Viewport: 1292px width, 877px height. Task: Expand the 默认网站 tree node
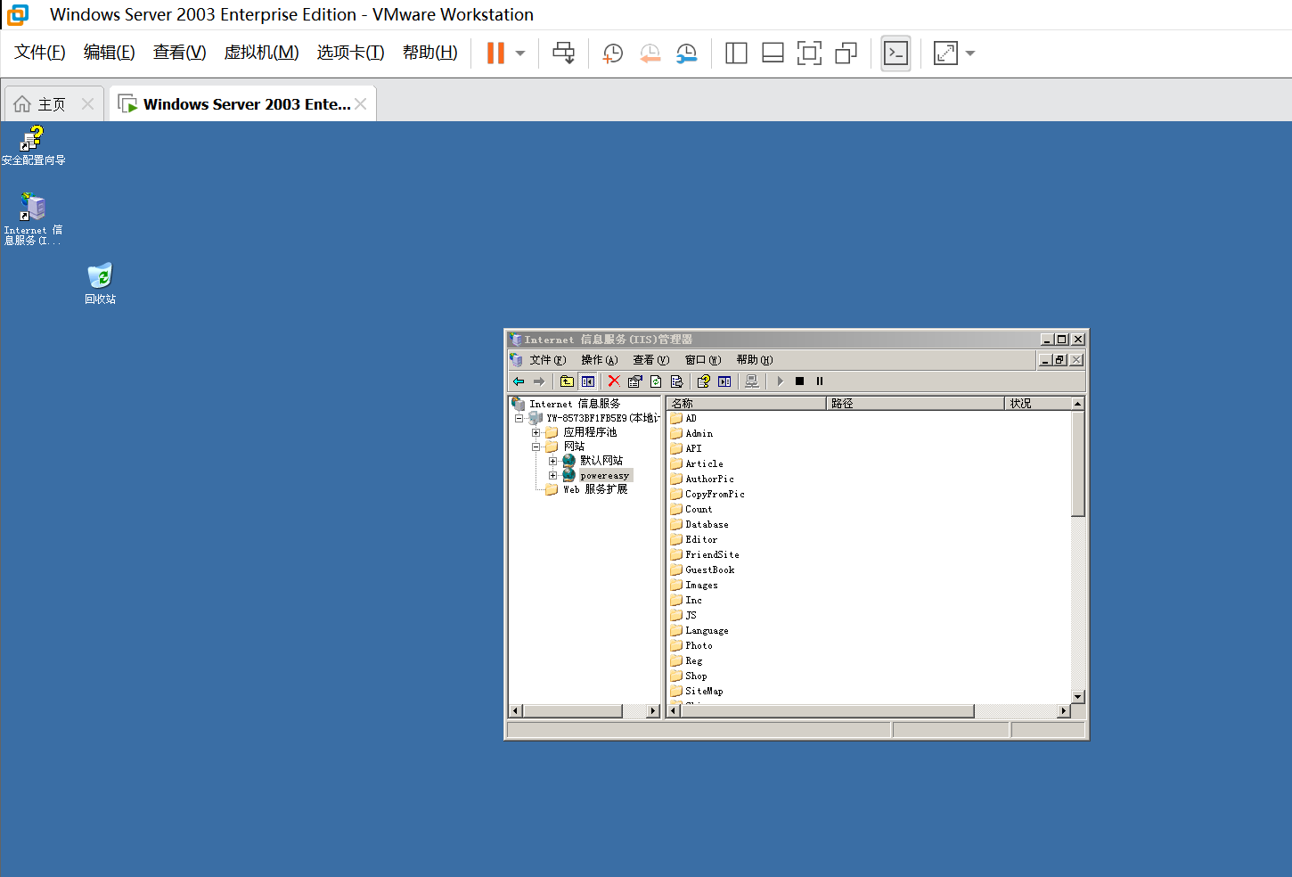[552, 461]
